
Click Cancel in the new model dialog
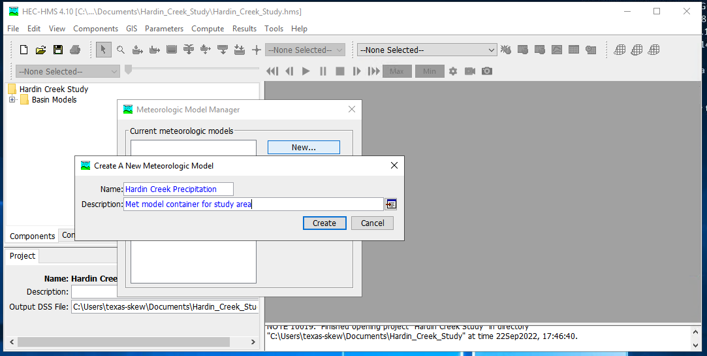point(373,223)
